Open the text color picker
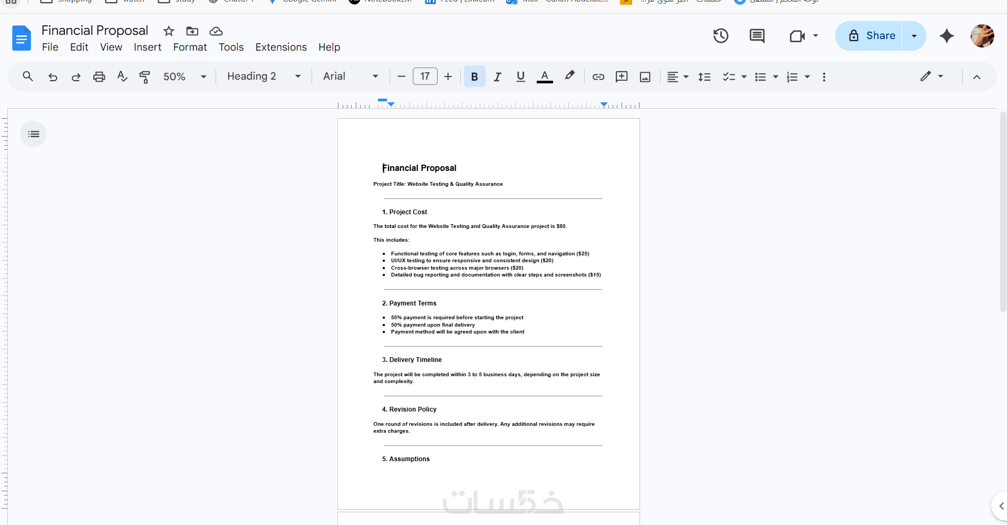1007x525 pixels. (545, 77)
